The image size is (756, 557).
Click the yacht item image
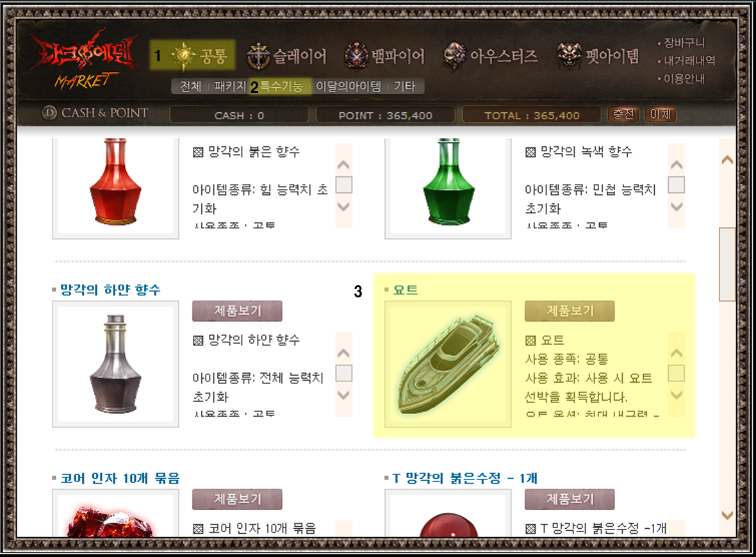pyautogui.click(x=447, y=364)
